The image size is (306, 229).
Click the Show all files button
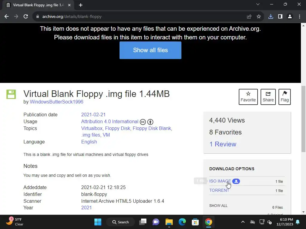click(150, 50)
